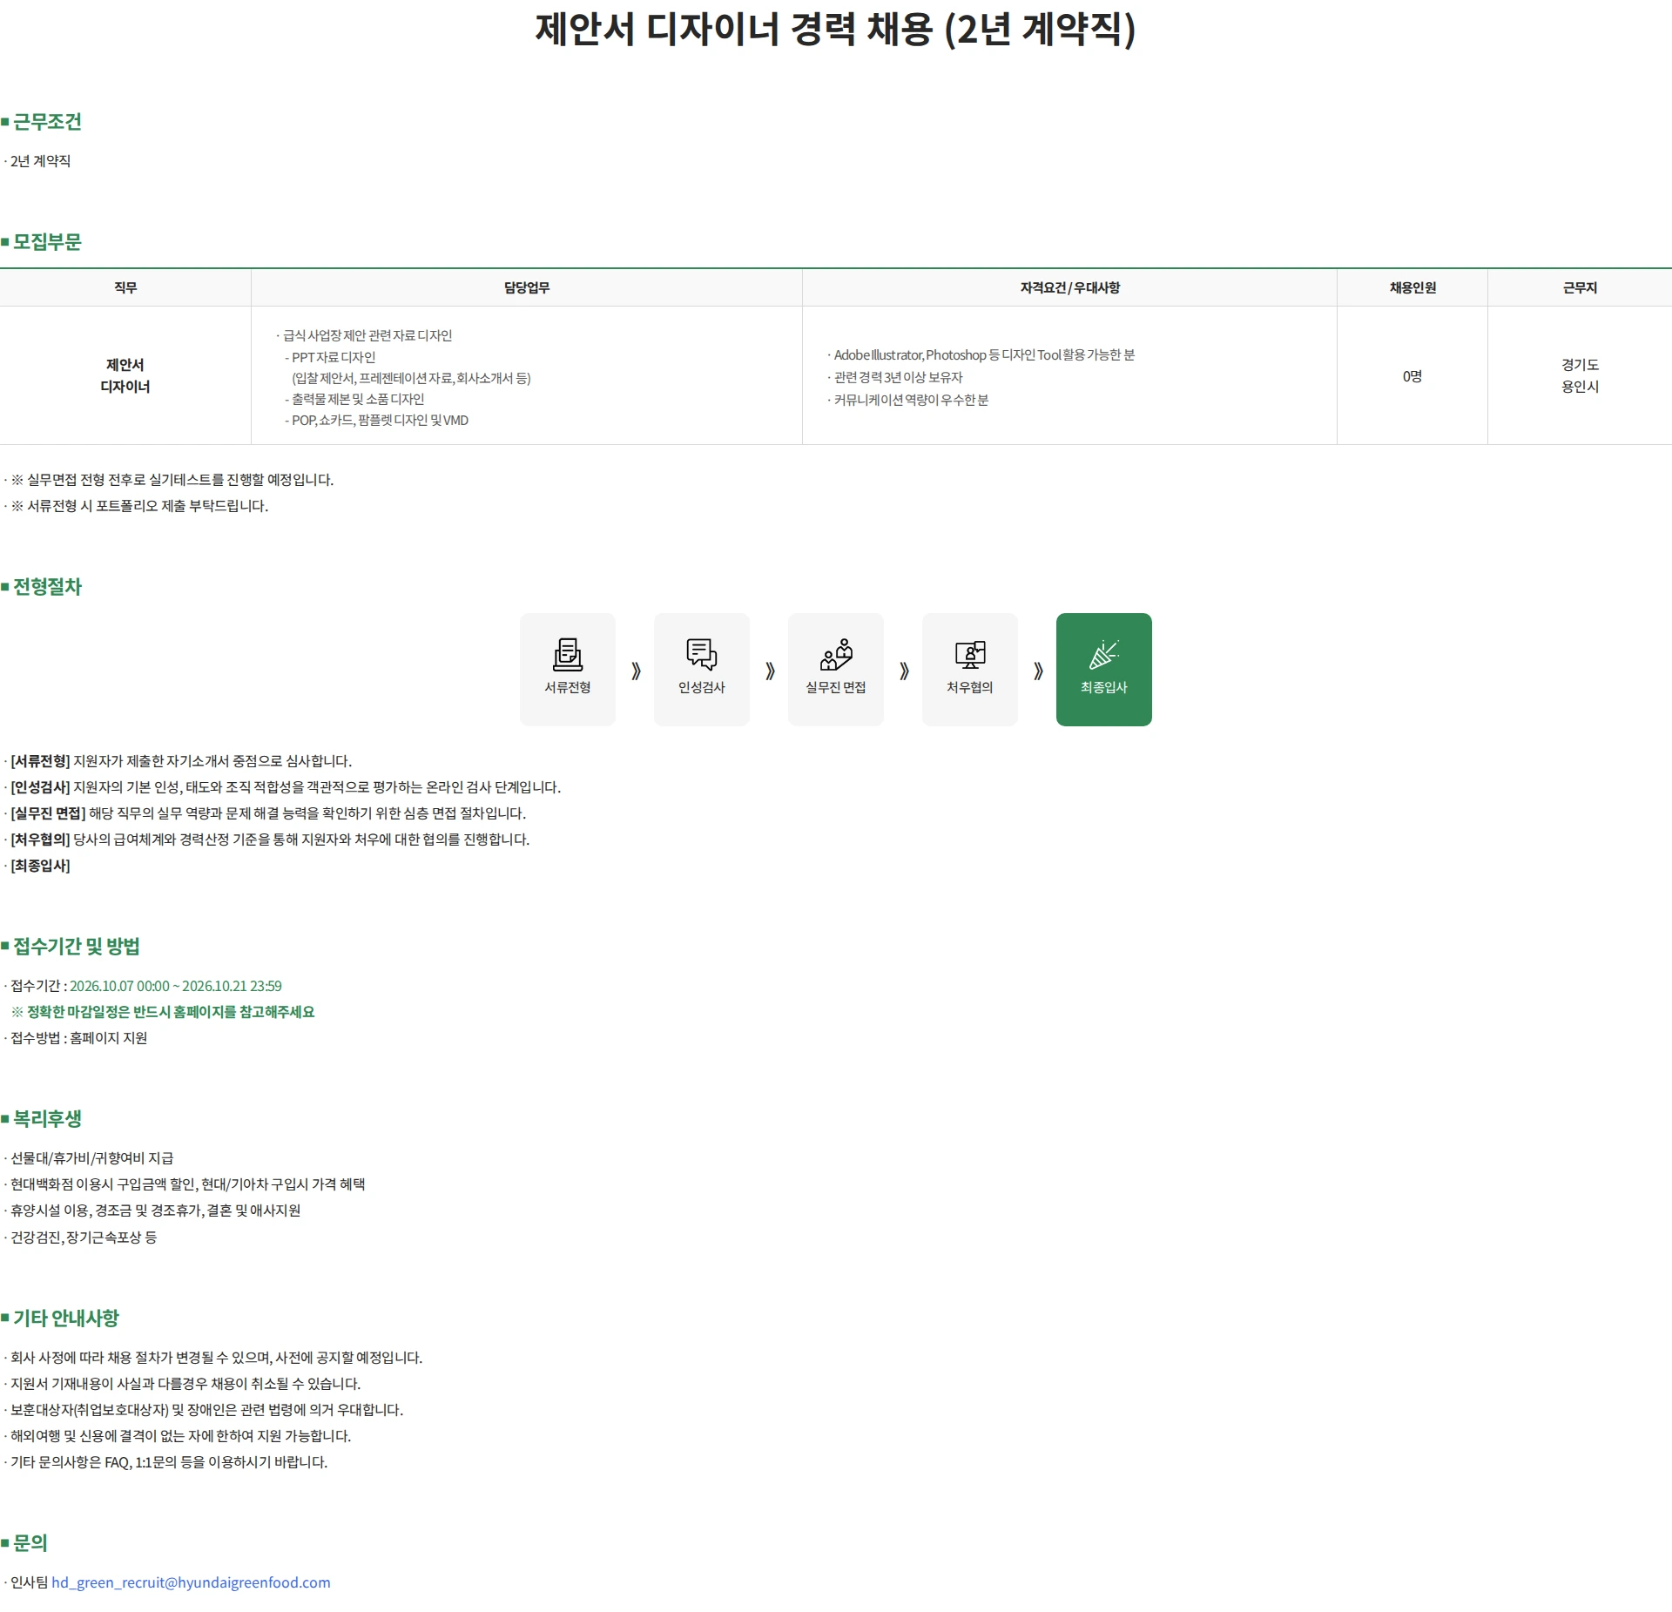The width and height of the screenshot is (1672, 1612).
Task: Click the green notice about 정확한 마감일정
Action: (x=163, y=1012)
